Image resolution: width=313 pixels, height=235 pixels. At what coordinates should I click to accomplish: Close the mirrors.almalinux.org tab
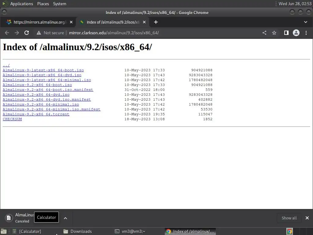(x=71, y=22)
